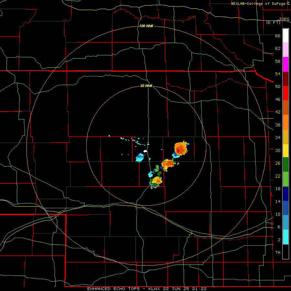Image resolution: width=291 pixels, height=291 pixels.
Task: Click the light pink swatch on the scale
Action: coord(286,50)
